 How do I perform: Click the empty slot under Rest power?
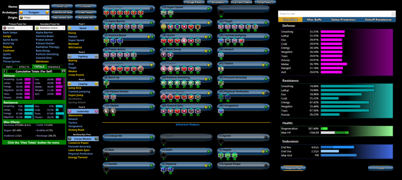point(106,155)
